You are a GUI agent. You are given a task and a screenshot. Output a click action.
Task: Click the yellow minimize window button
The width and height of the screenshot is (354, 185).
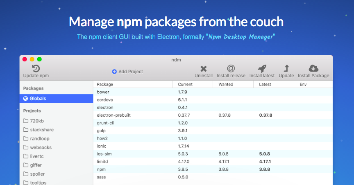point(32,59)
